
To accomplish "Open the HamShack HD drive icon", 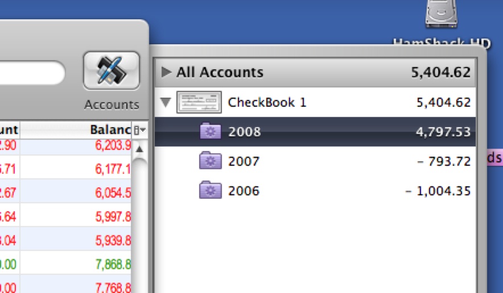I will click(x=442, y=14).
